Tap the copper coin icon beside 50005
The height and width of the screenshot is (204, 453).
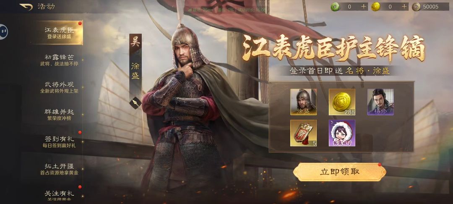(416, 7)
